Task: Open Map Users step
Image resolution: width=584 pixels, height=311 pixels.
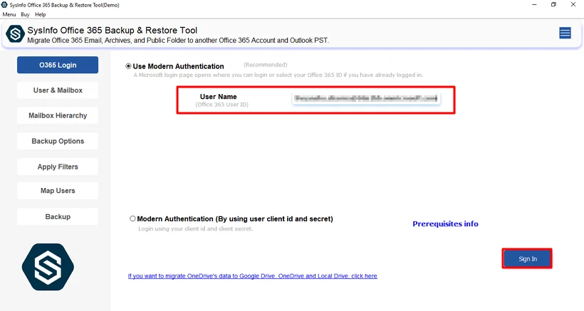Action: (x=58, y=191)
